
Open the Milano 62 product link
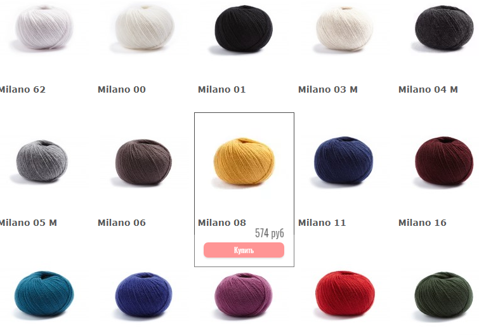(x=22, y=89)
